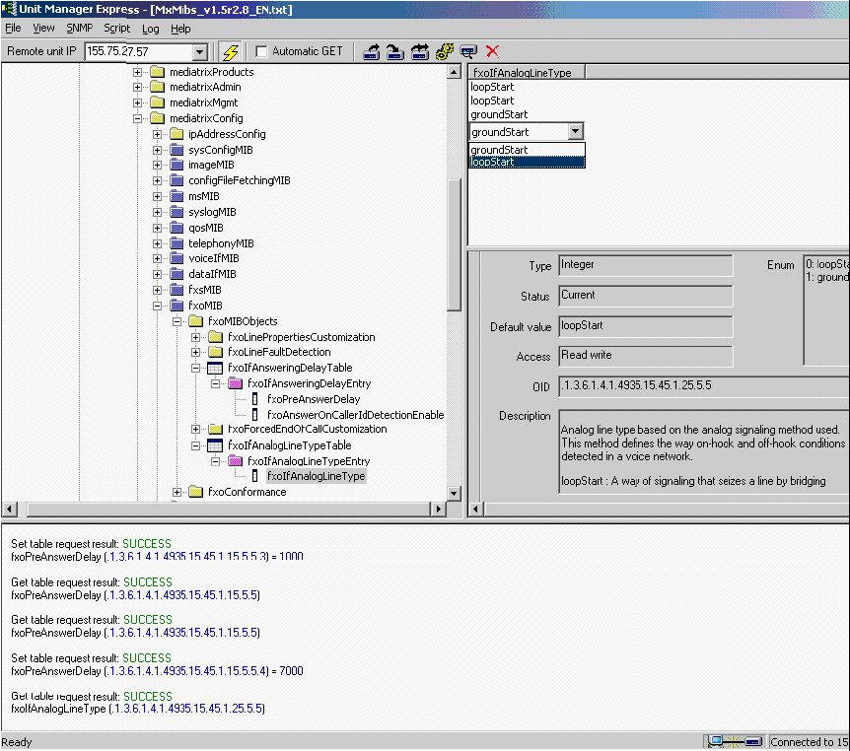Select groundStart in the open dropdown list
Viewport: 850px width, 751px height.
[527, 150]
